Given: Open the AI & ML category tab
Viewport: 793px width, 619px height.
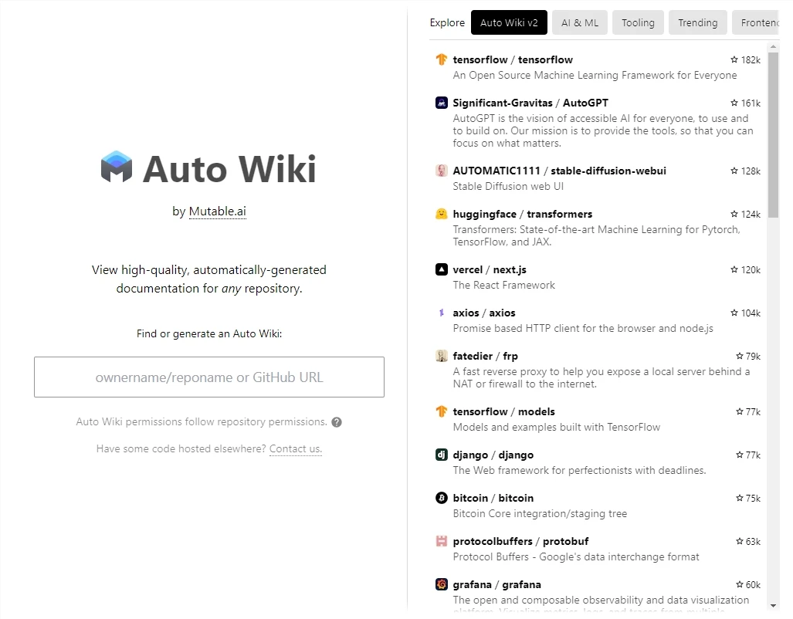Looking at the screenshot, I should point(579,22).
